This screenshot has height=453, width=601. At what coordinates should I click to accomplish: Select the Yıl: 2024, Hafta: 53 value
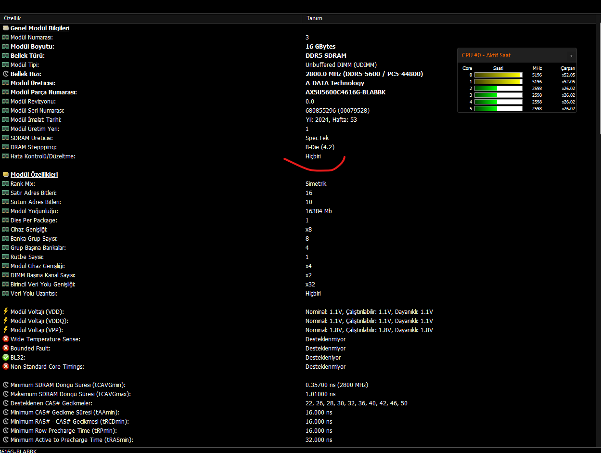(331, 119)
